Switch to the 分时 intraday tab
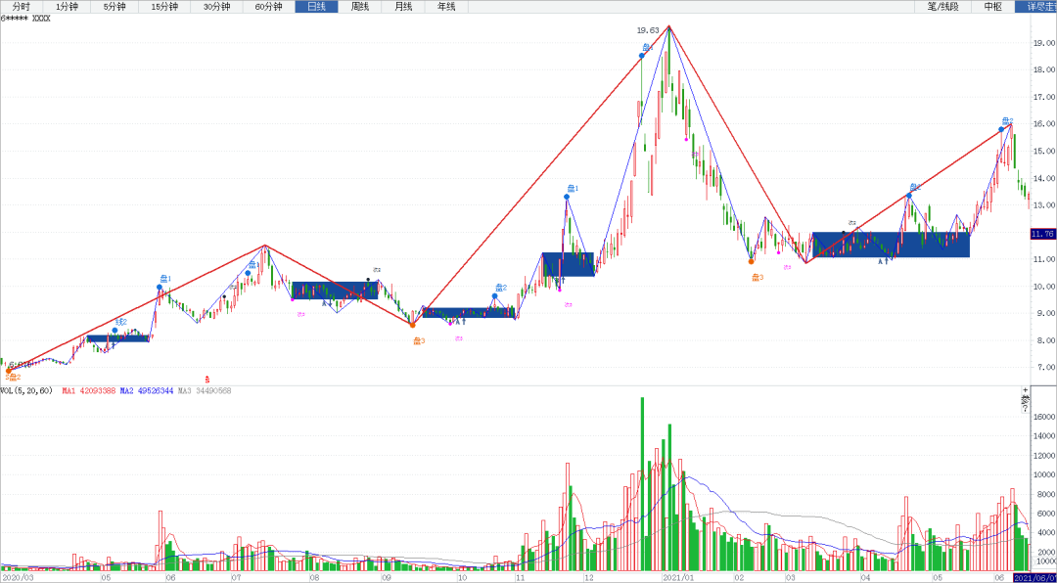Screen dimensions: 1057x583 (22, 7)
